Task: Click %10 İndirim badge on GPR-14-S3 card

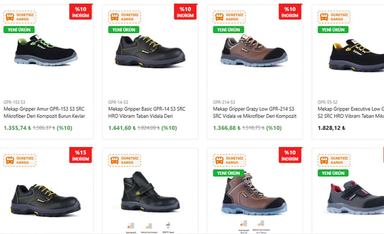Action: [x=185, y=12]
